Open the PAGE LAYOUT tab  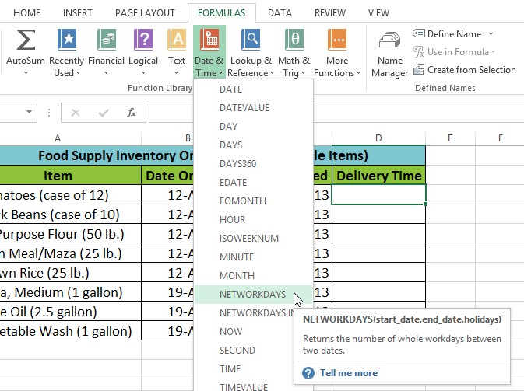[x=145, y=13]
